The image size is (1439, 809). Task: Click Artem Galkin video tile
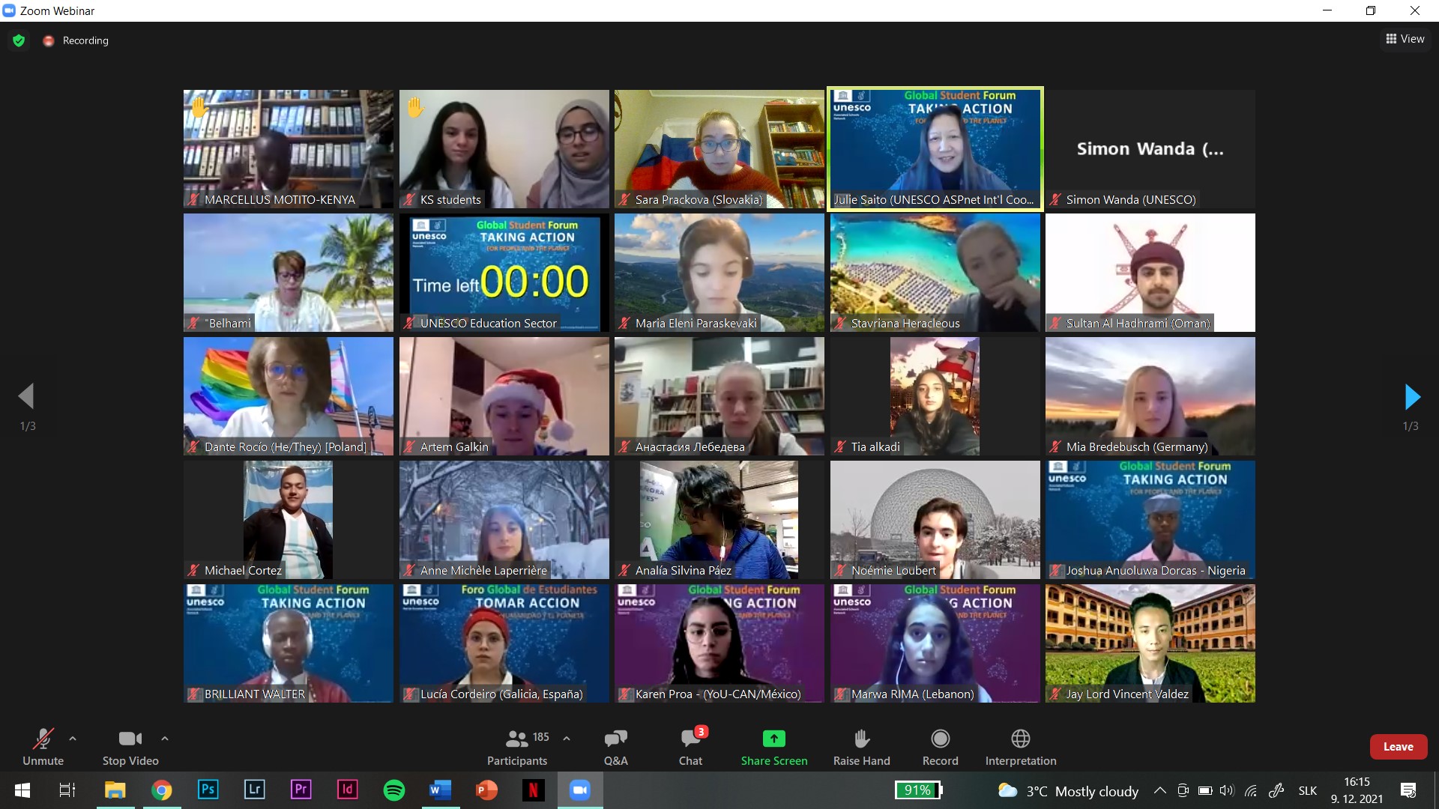(x=504, y=396)
